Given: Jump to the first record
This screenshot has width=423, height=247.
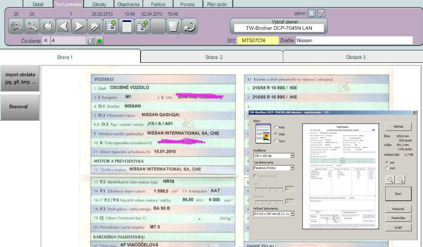Looking at the screenshot, I should point(47,26).
